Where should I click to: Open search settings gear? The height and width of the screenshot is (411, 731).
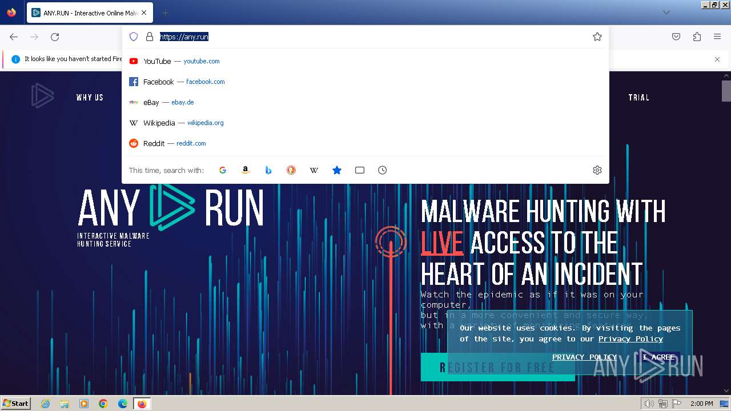[597, 170]
